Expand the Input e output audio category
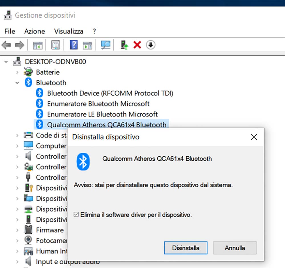 pyautogui.click(x=17, y=262)
